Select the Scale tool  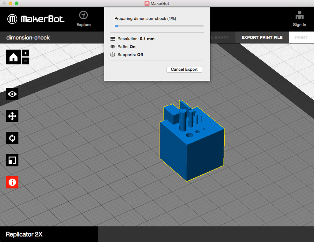click(x=12, y=160)
